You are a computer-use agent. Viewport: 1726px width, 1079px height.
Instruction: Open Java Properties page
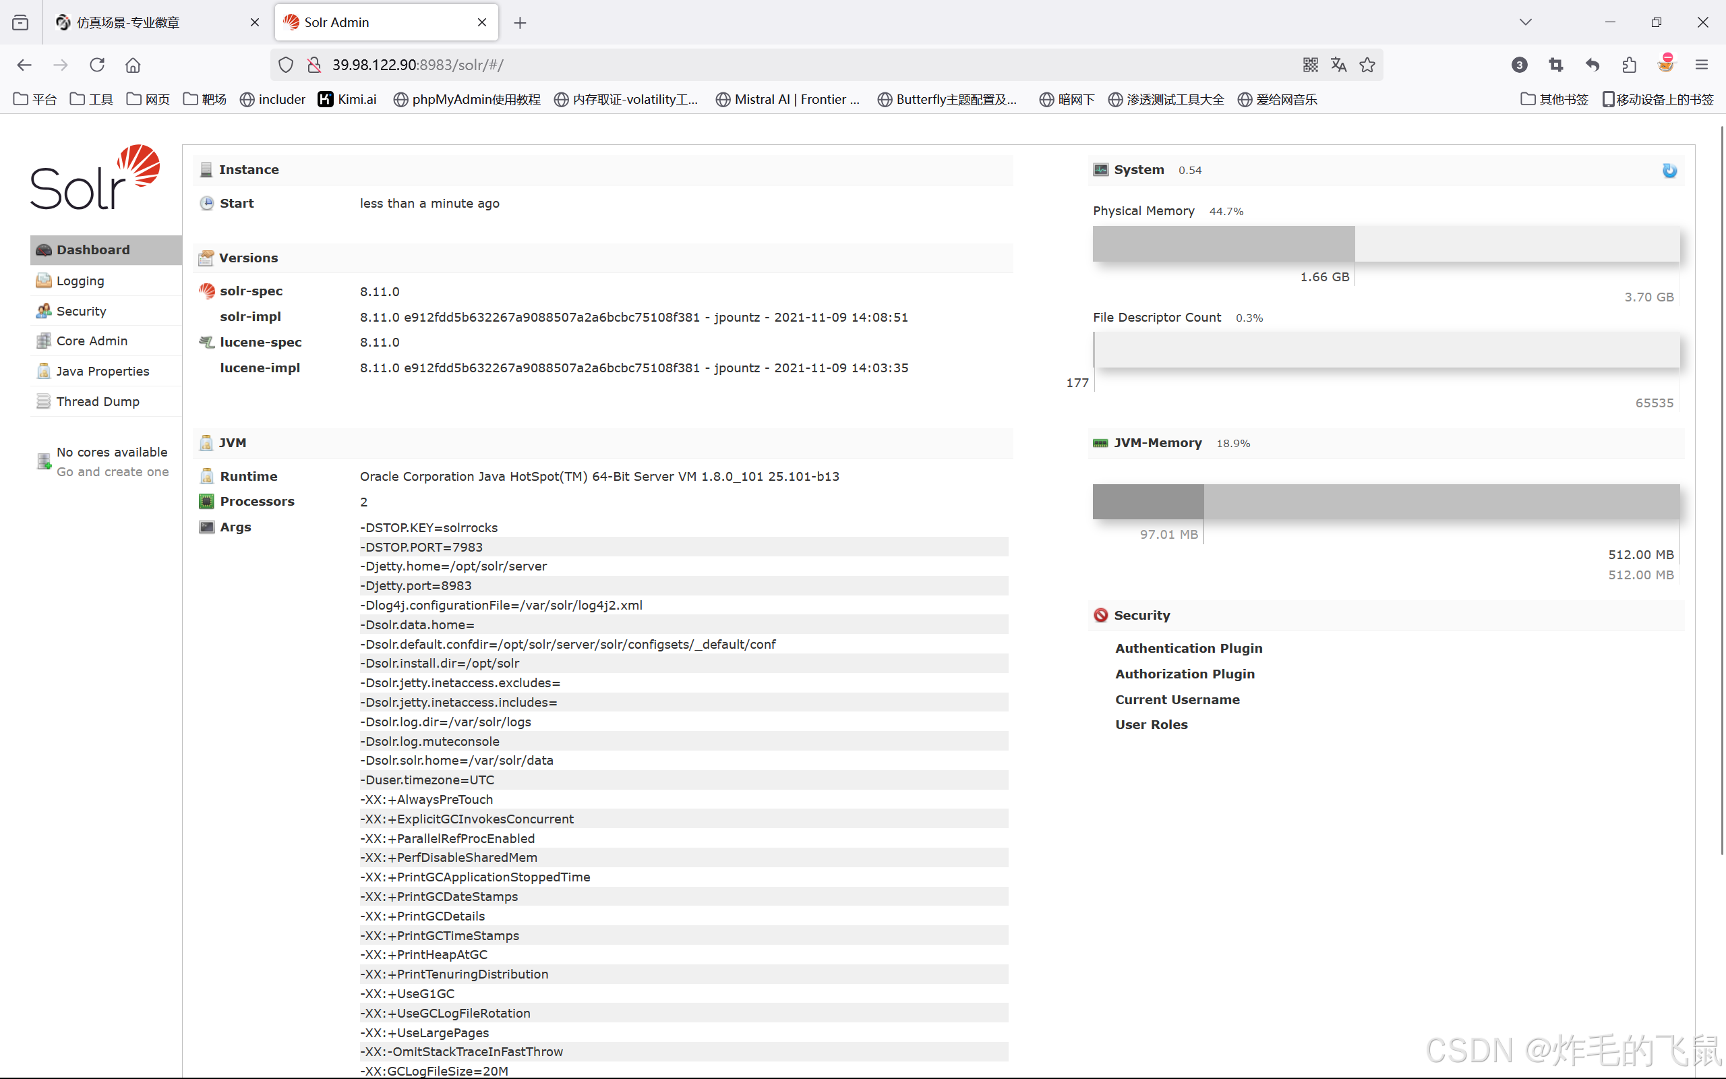point(102,371)
